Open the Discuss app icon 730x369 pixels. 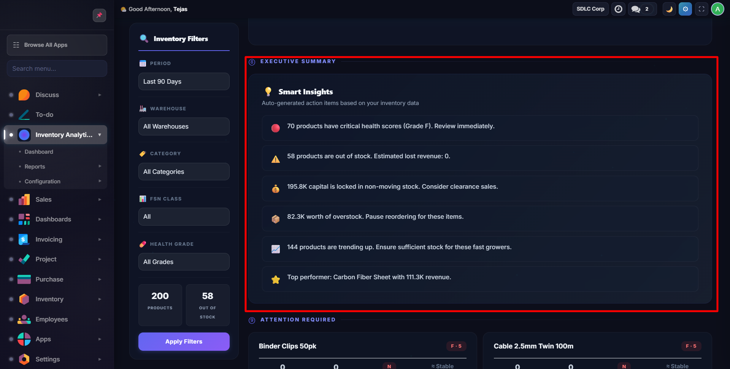(24, 95)
